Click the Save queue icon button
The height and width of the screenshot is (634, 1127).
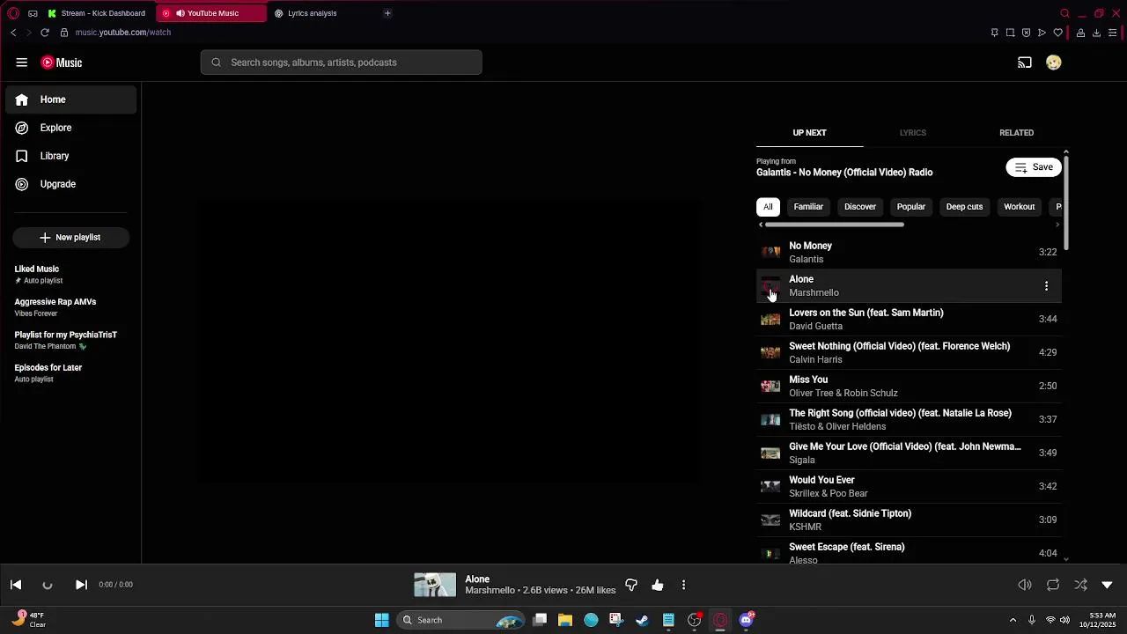click(1034, 167)
